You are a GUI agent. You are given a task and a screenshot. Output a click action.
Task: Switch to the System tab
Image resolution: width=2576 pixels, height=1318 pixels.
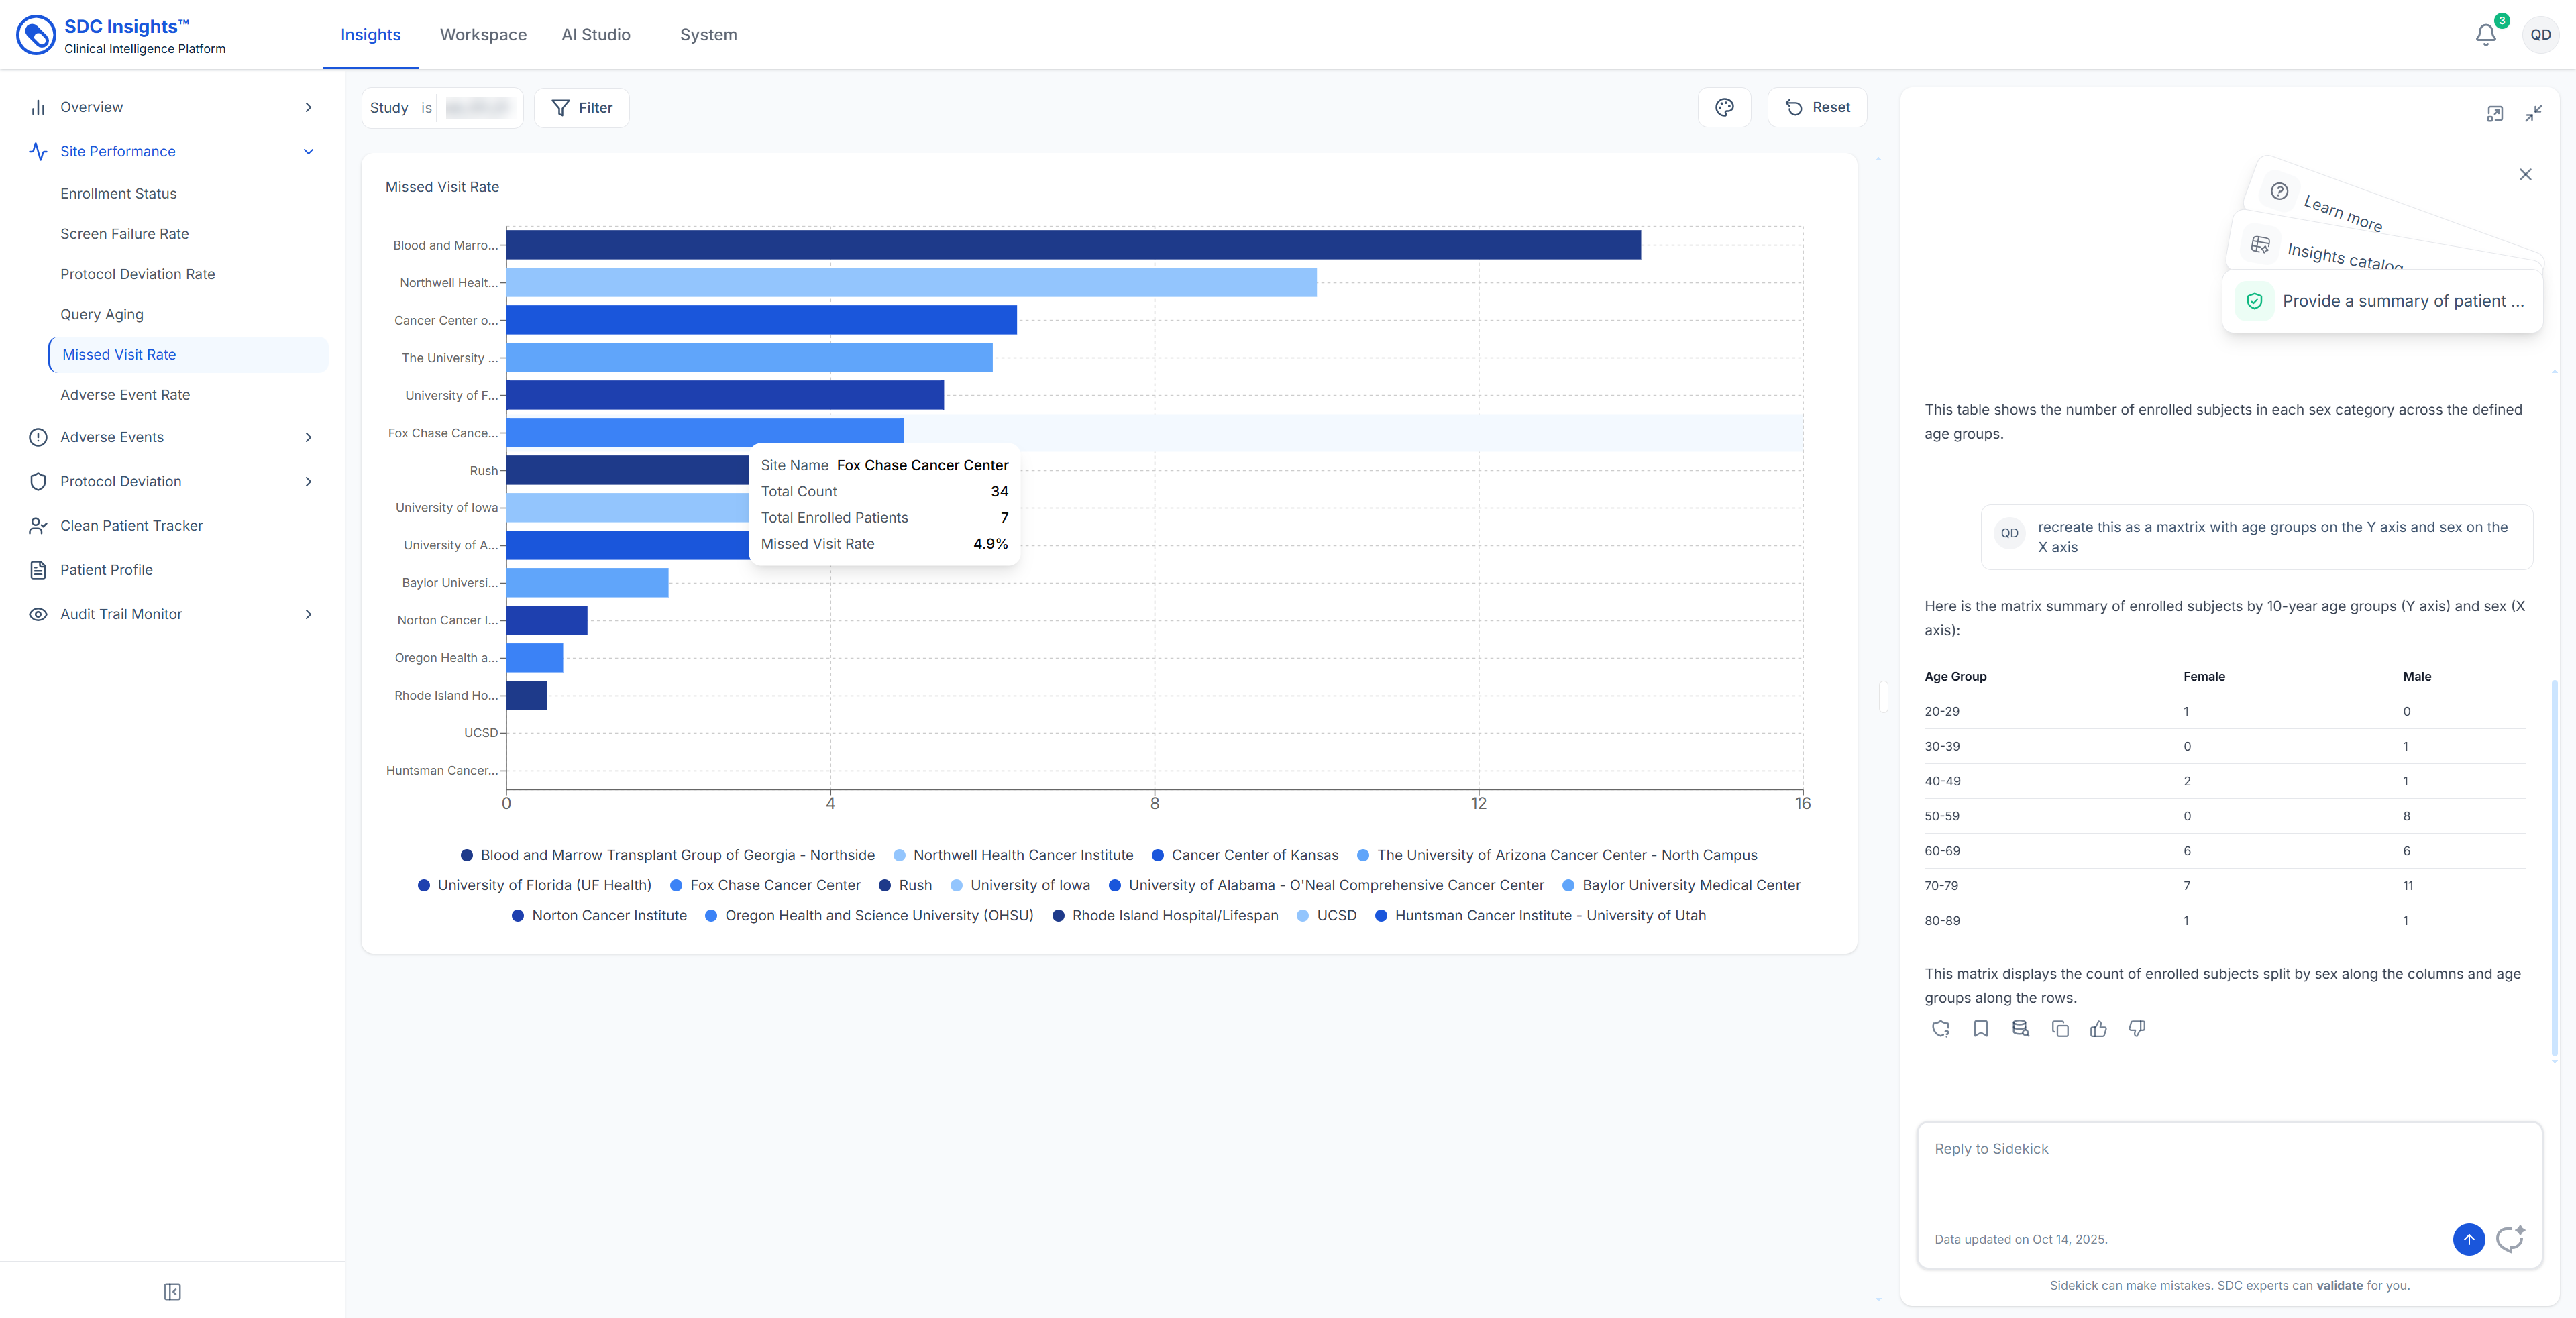(708, 35)
